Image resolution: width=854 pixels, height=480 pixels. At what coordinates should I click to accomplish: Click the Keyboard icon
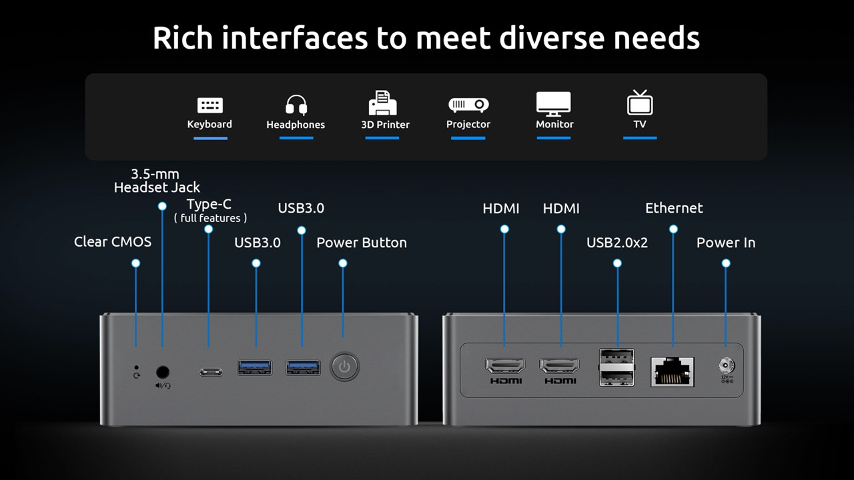(x=209, y=105)
